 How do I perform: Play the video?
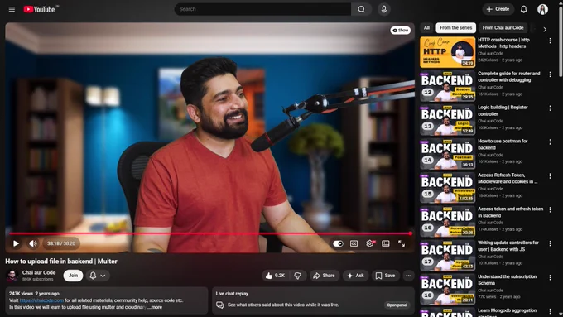click(16, 243)
